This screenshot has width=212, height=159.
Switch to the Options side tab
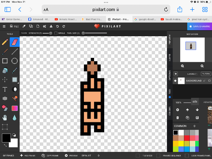pyautogui.click(x=170, y=75)
